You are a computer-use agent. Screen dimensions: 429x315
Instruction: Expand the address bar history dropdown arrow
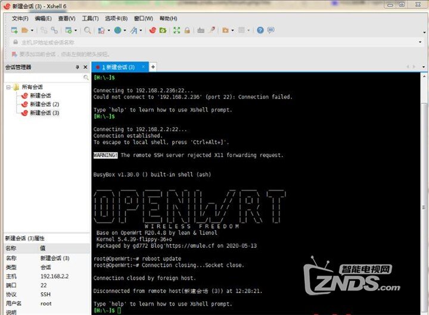[x=420, y=42]
